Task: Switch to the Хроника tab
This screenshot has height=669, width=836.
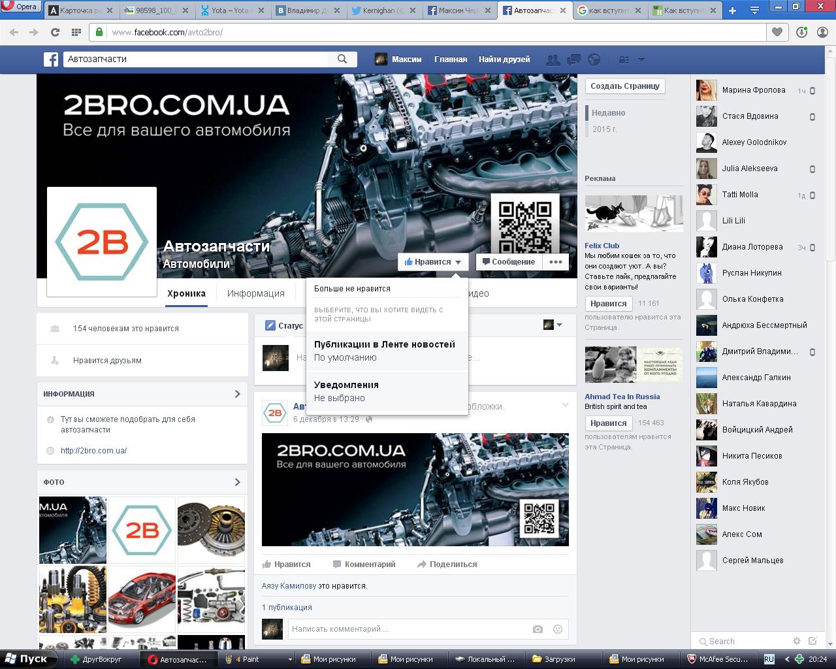Action: coord(186,293)
